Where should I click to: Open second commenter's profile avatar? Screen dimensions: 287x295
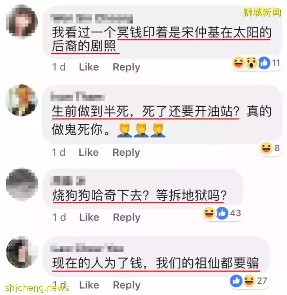point(22,100)
